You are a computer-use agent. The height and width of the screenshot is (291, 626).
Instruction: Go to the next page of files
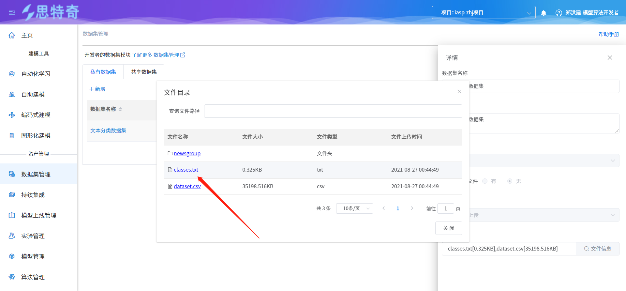[412, 208]
